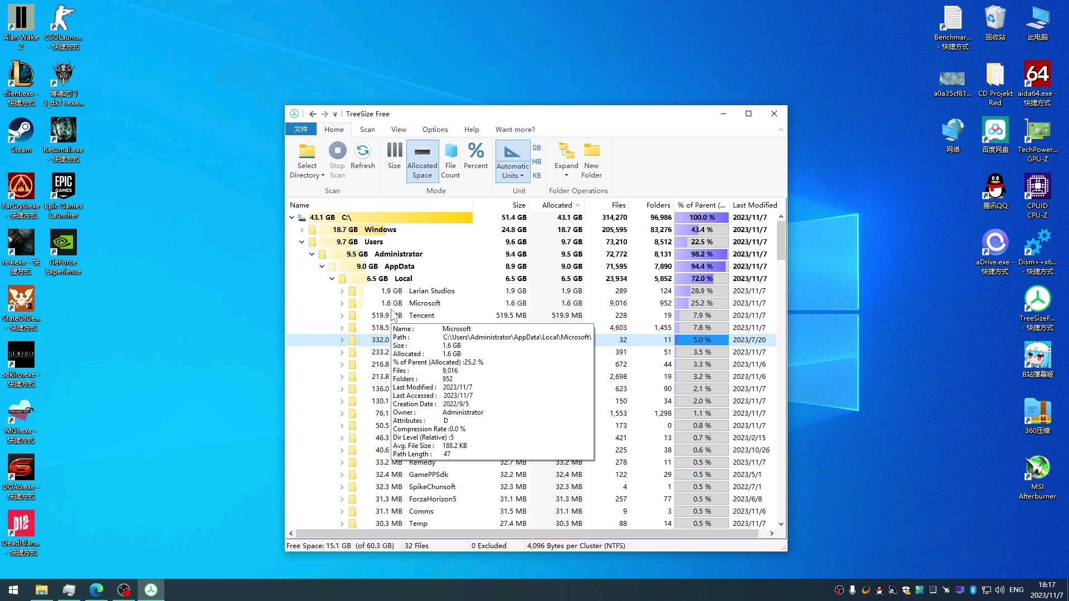The image size is (1069, 601).
Task: Open the Epic Games Launcher shortcut
Action: tap(63, 196)
